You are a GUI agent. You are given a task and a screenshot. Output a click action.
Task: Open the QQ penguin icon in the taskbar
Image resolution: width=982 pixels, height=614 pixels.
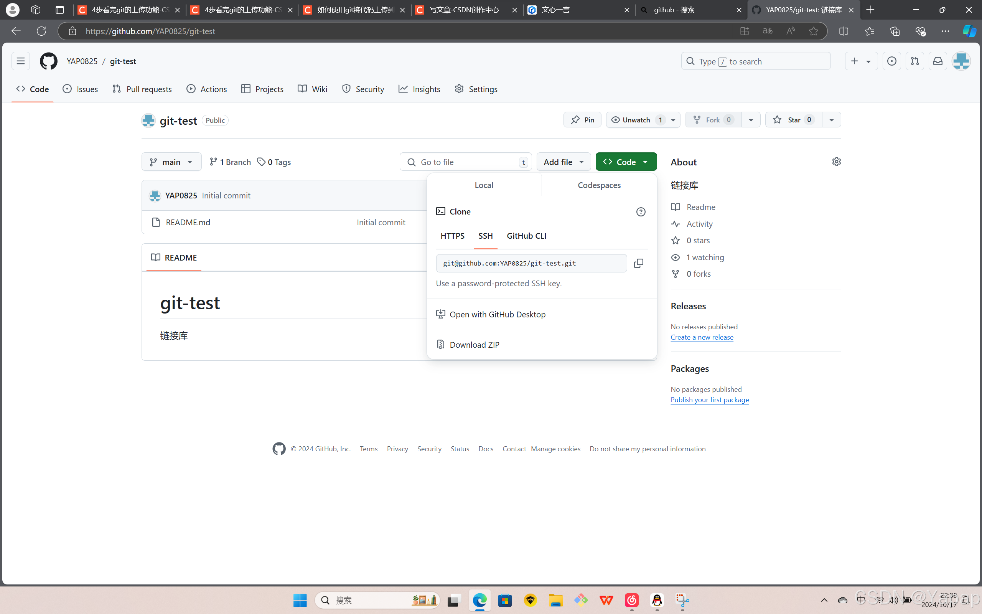click(x=657, y=600)
